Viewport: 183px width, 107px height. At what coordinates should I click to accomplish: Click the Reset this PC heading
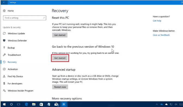coord(60,18)
